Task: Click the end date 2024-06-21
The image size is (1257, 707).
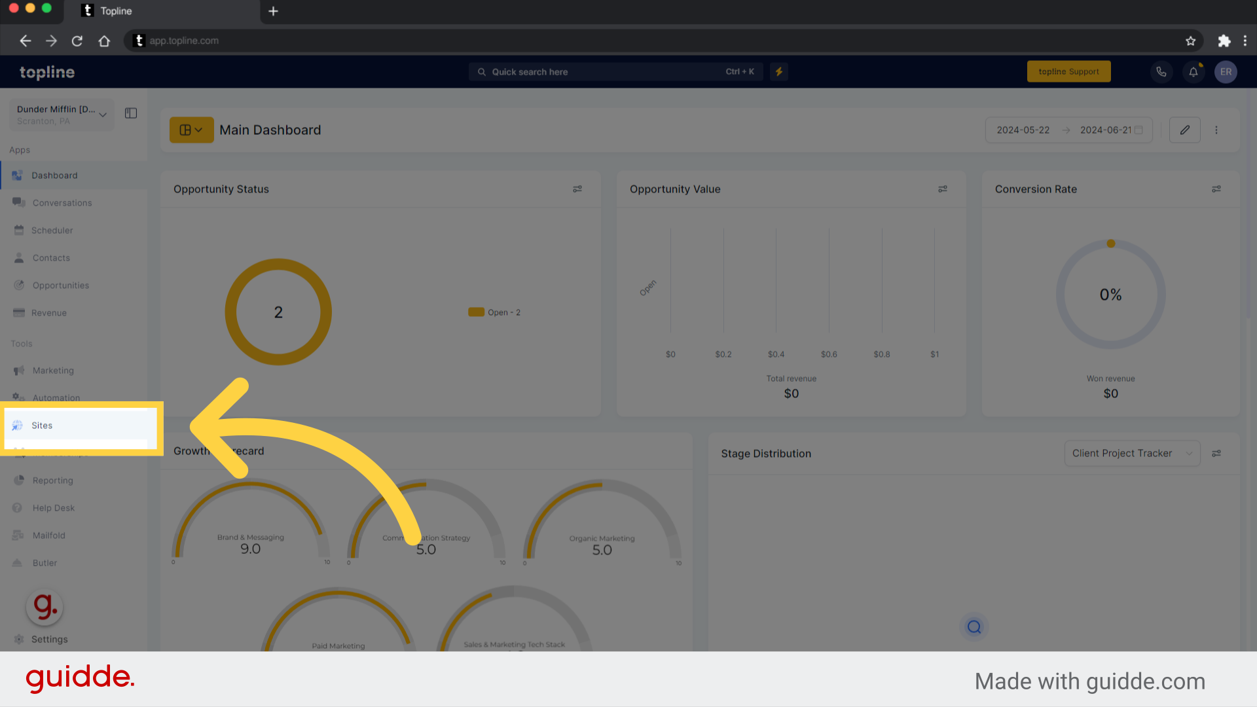Action: (x=1105, y=130)
